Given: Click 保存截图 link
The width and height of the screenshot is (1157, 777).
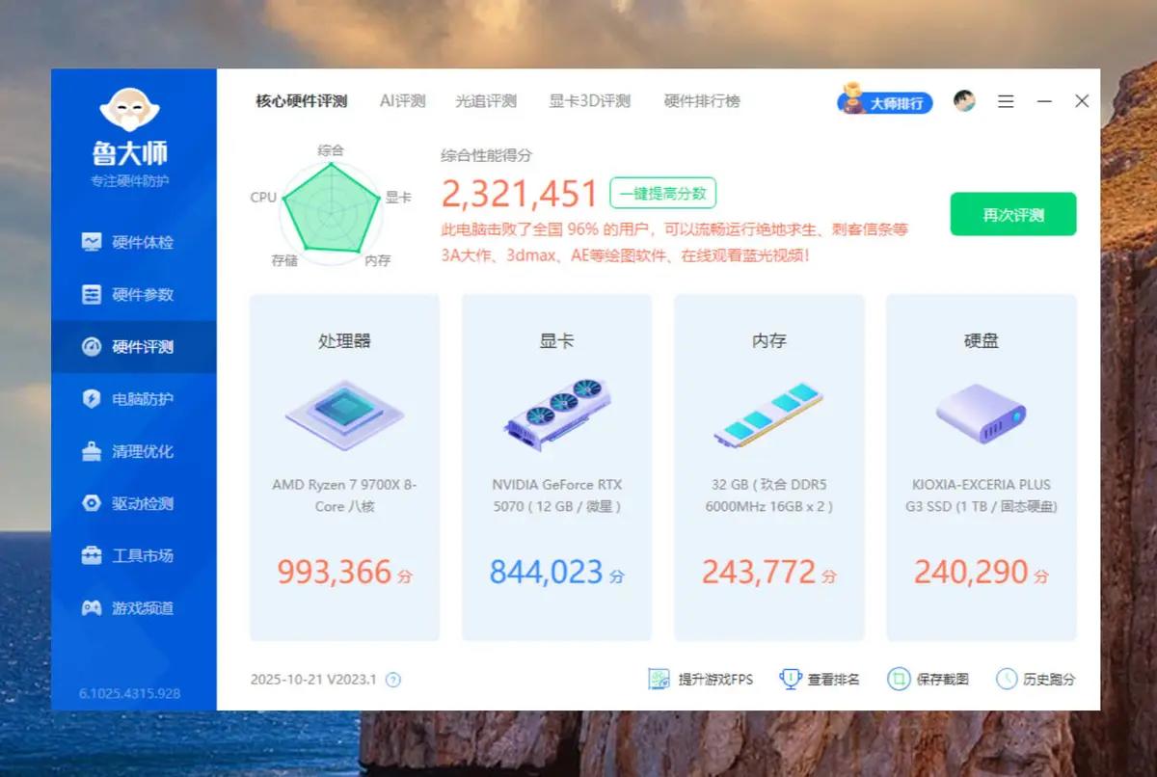Looking at the screenshot, I should [928, 679].
